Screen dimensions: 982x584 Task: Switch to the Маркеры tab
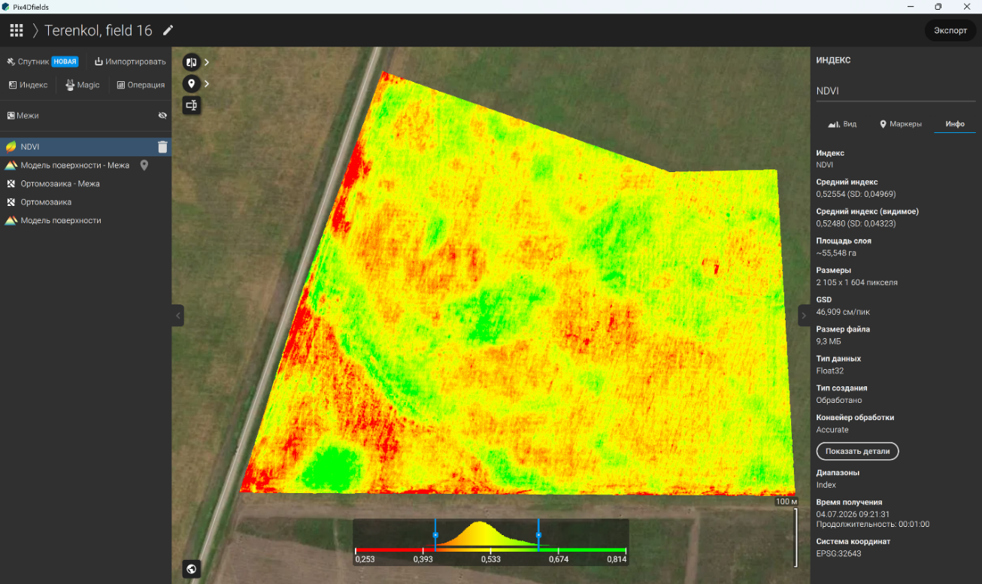(x=900, y=124)
